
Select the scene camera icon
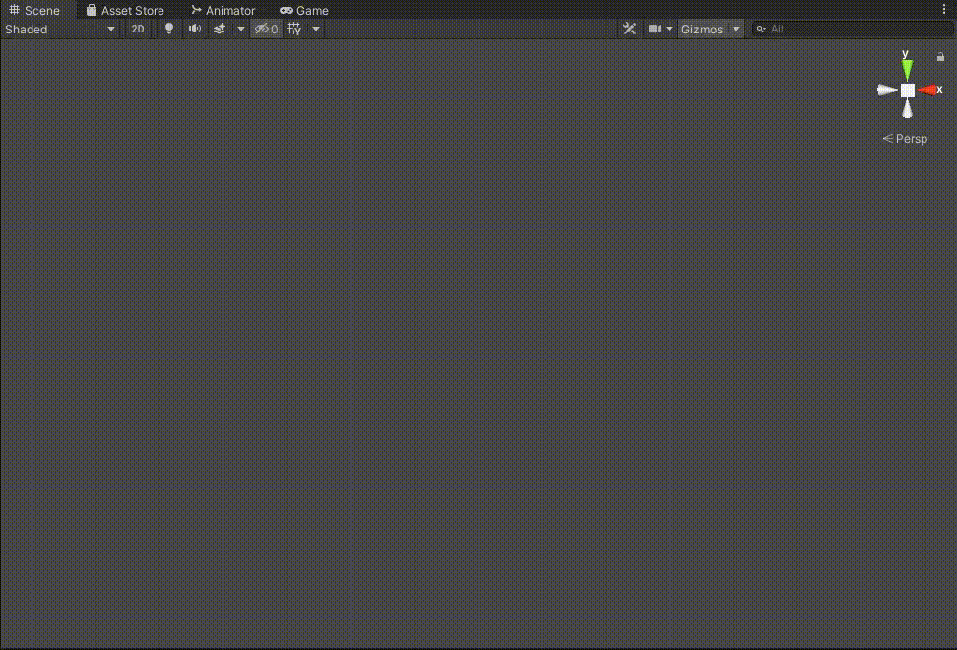click(655, 29)
